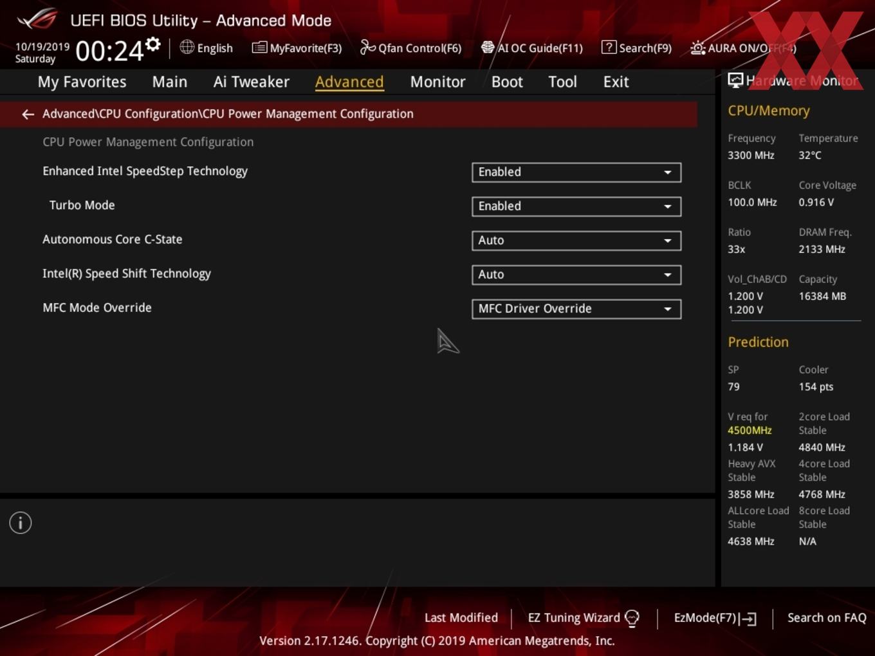Screen dimensions: 875x656
Task: Expand the MFC Mode Override dropdown
Action: coord(576,309)
